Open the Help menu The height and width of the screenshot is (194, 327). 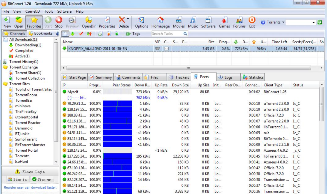pyautogui.click(x=80, y=11)
